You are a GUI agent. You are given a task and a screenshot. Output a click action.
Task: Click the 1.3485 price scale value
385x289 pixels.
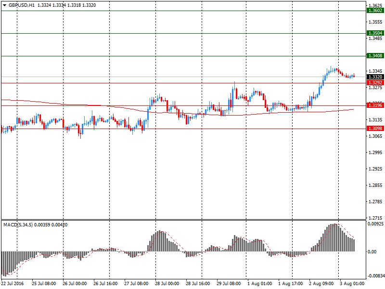pyautogui.click(x=375, y=39)
